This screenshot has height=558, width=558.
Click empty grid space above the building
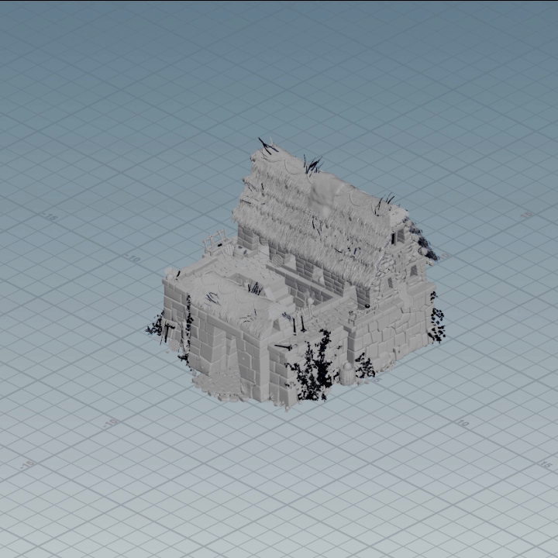coord(310,77)
